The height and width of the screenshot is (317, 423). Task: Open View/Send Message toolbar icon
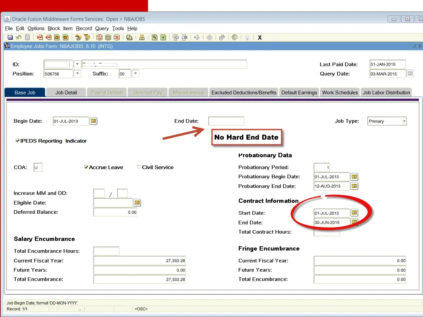129,38
